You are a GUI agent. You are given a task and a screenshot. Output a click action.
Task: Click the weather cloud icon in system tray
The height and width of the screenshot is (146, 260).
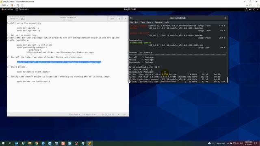click(210, 143)
